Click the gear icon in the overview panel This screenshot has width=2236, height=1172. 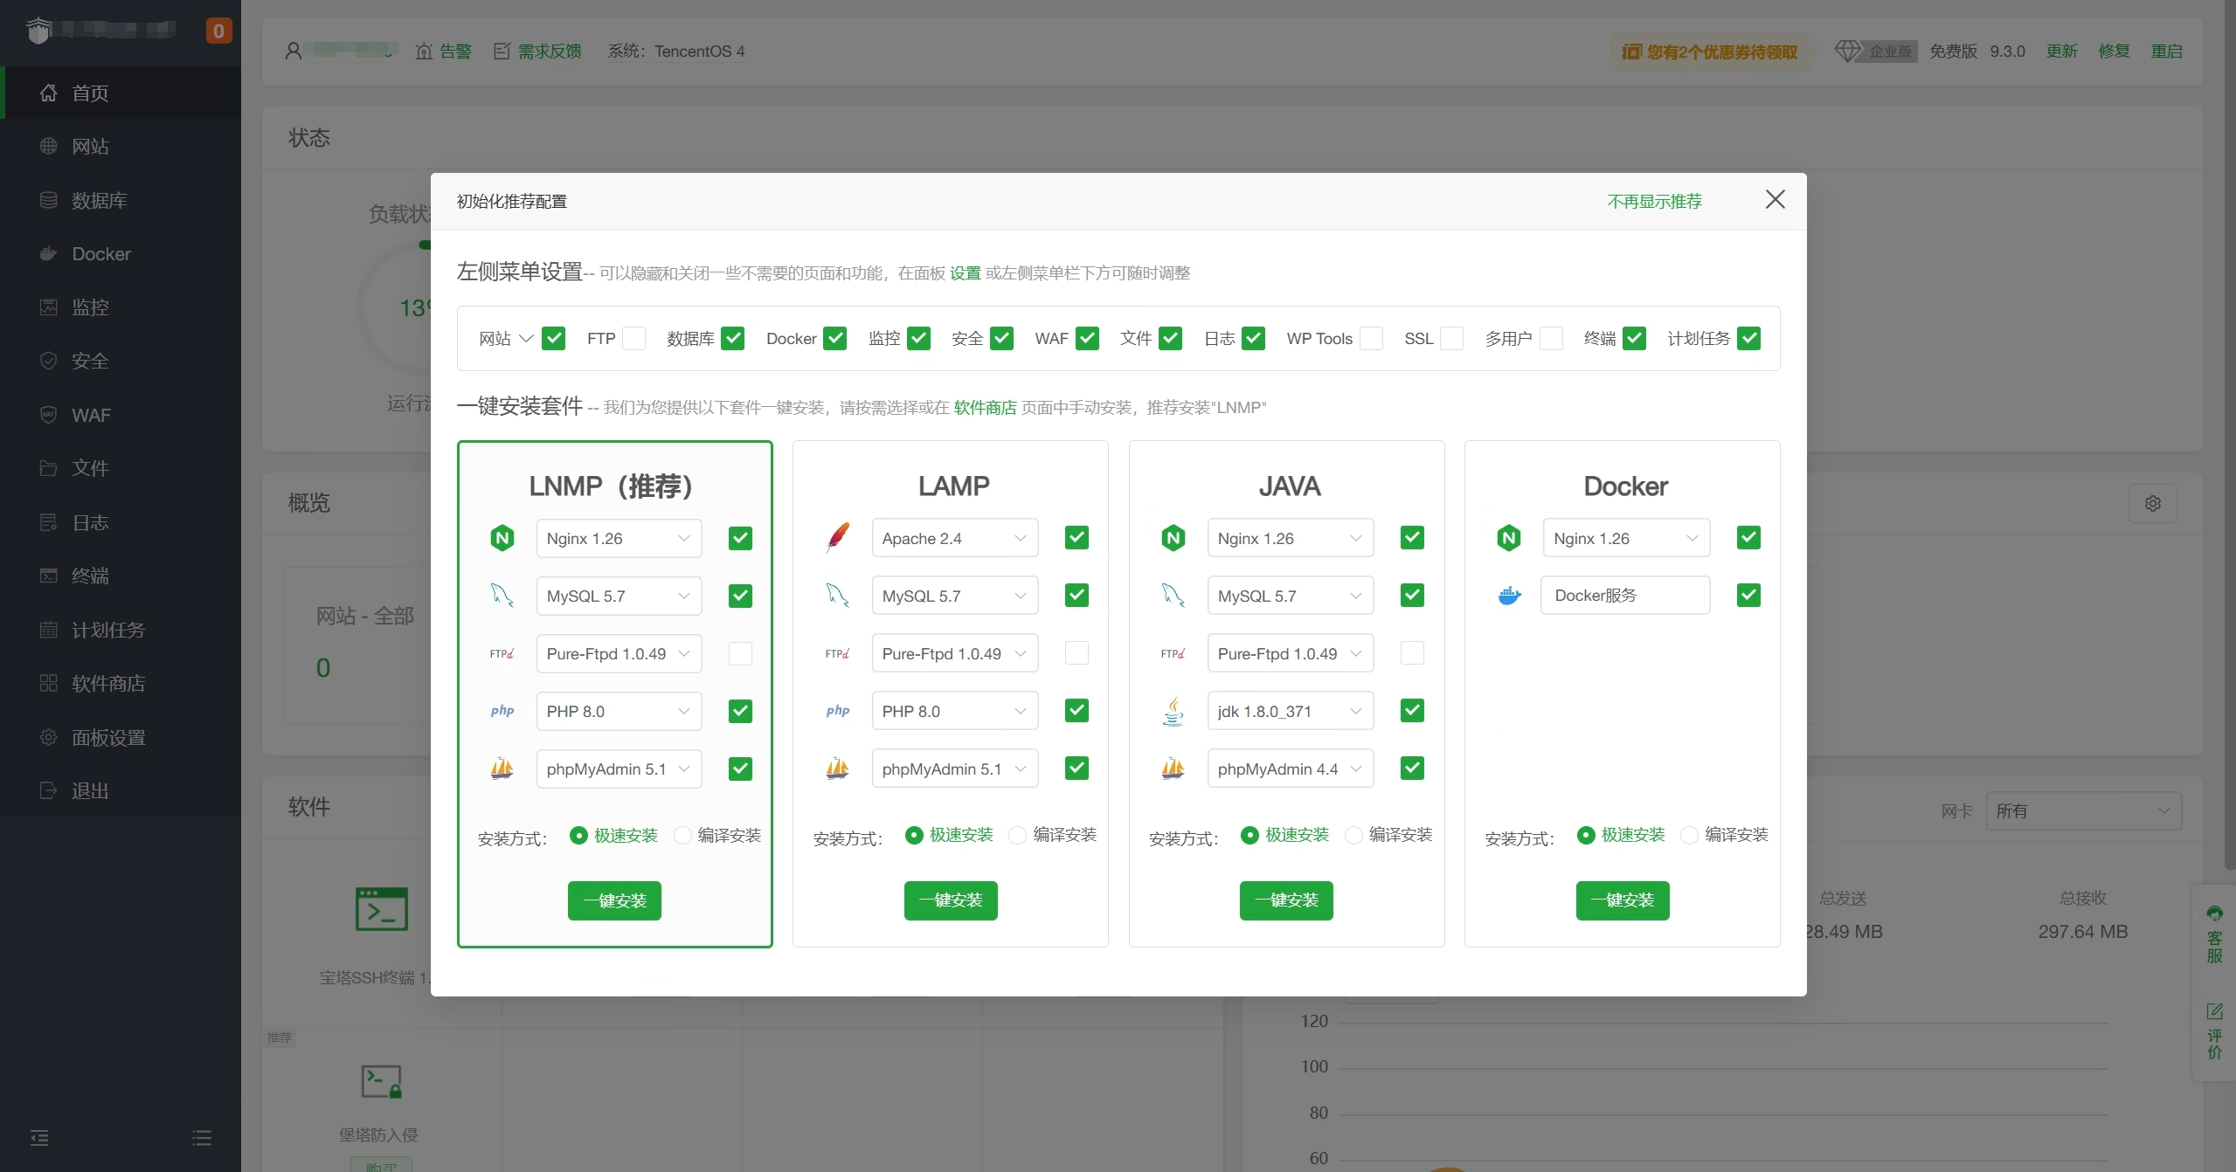(2152, 503)
